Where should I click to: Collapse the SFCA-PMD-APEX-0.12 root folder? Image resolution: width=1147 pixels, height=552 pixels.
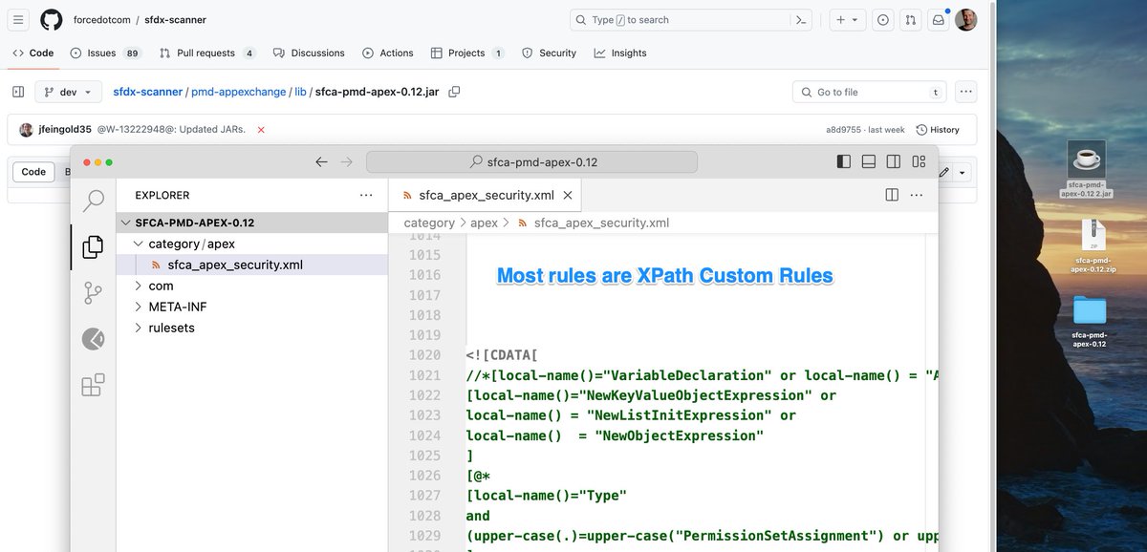coord(252,223)
